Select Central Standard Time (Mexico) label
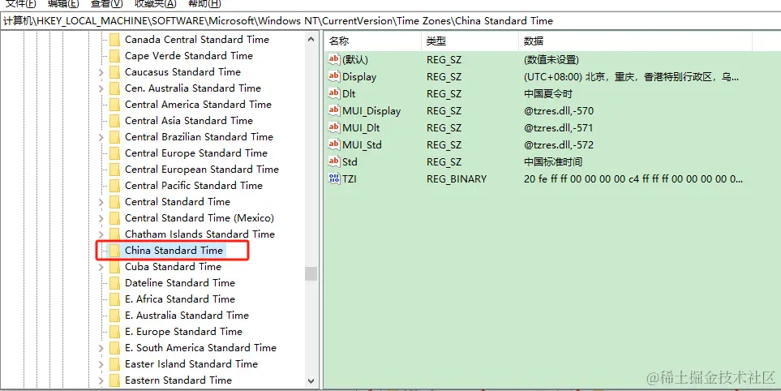Image resolution: width=781 pixels, height=391 pixels. 200,217
